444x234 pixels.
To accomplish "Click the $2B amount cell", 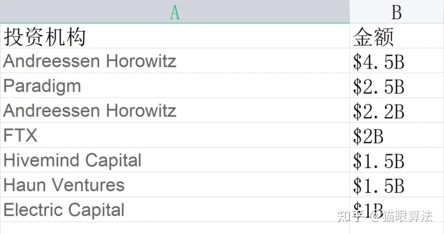I will pyautogui.click(x=396, y=135).
